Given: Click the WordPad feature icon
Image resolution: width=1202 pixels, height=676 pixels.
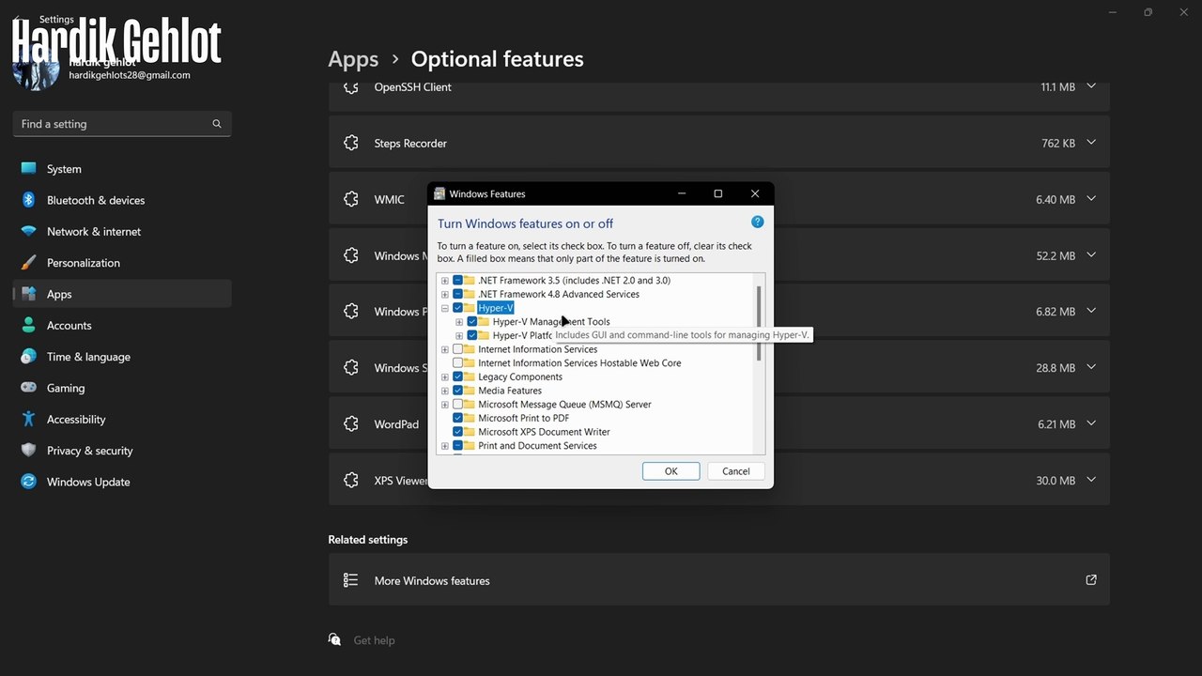Looking at the screenshot, I should point(351,424).
